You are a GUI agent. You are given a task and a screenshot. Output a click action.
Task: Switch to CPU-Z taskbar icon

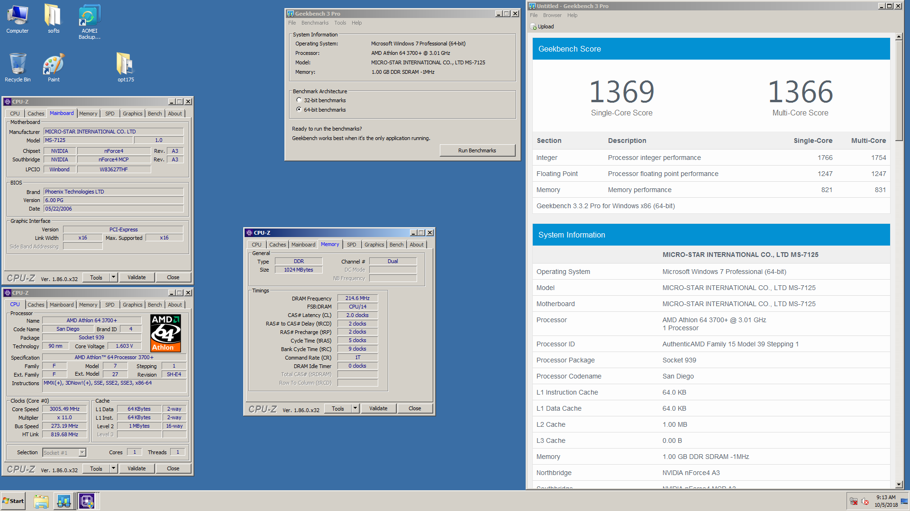(87, 501)
